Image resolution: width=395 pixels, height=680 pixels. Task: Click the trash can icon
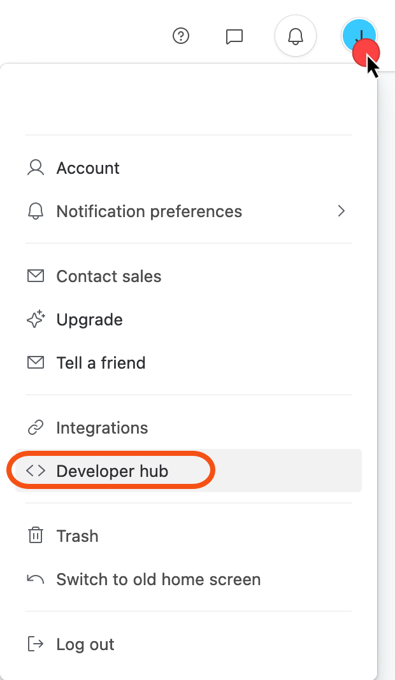coord(36,535)
